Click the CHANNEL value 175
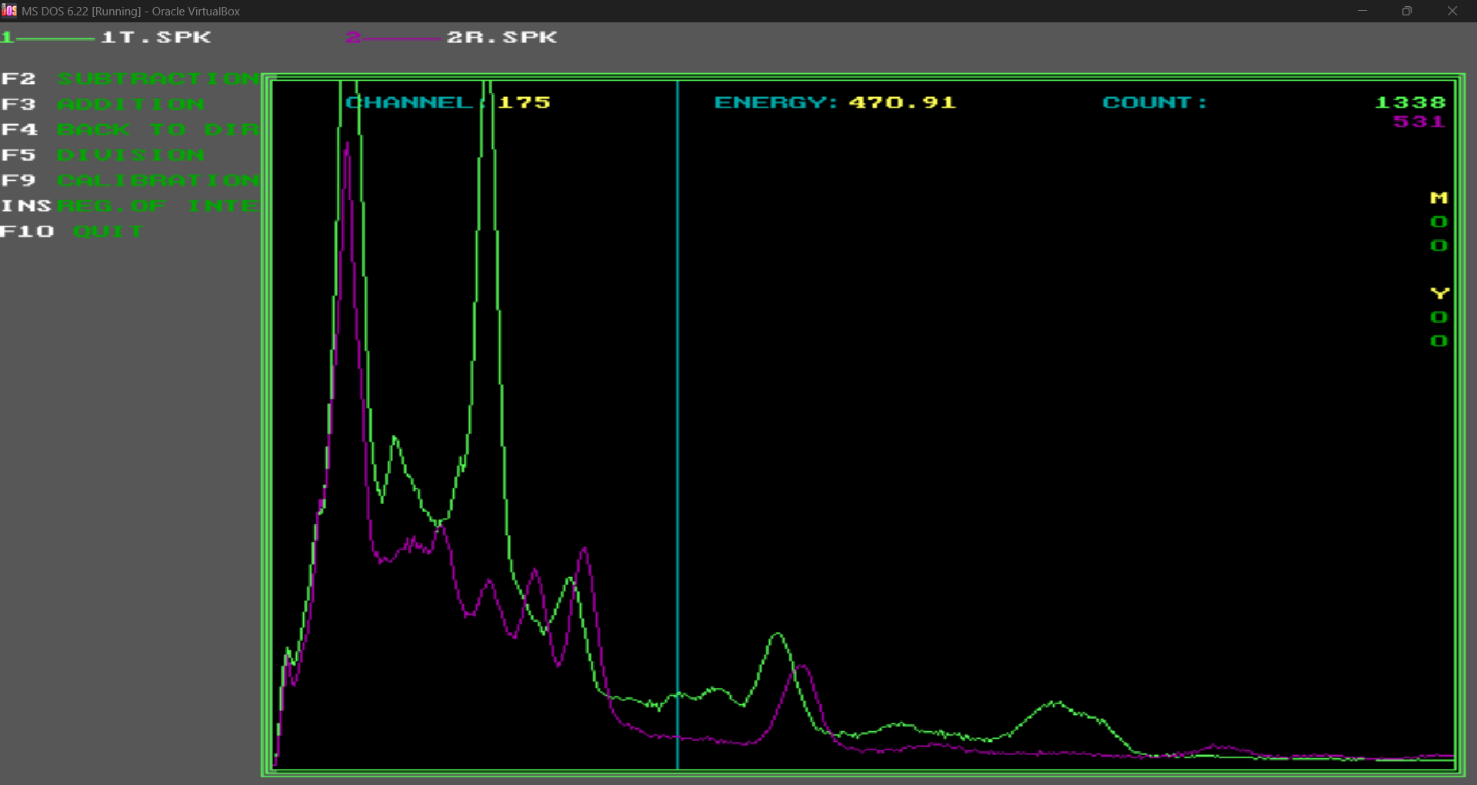 [x=524, y=102]
